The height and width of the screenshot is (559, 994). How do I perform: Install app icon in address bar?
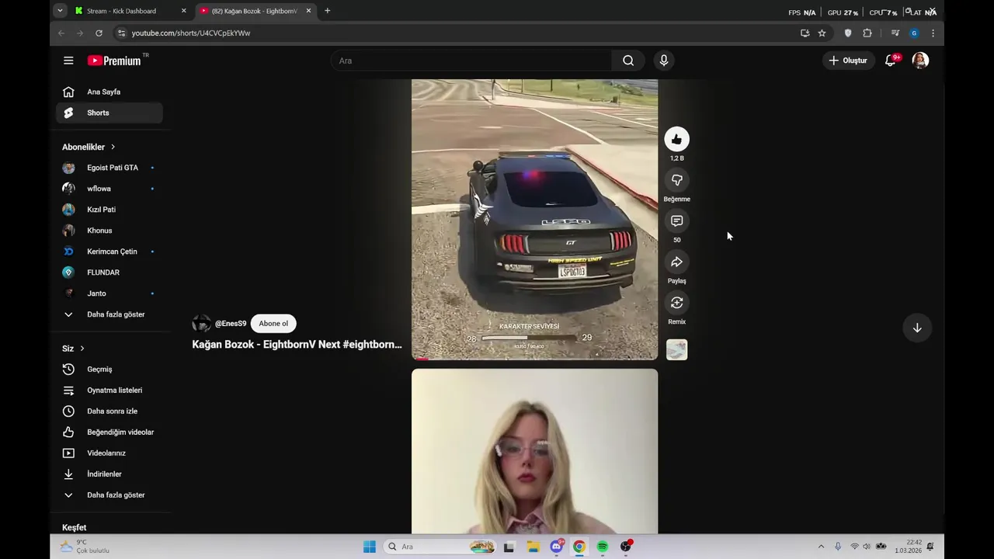click(805, 33)
